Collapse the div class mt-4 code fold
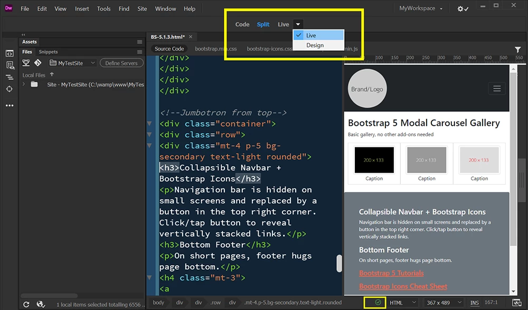This screenshot has width=528, height=310. click(149, 146)
